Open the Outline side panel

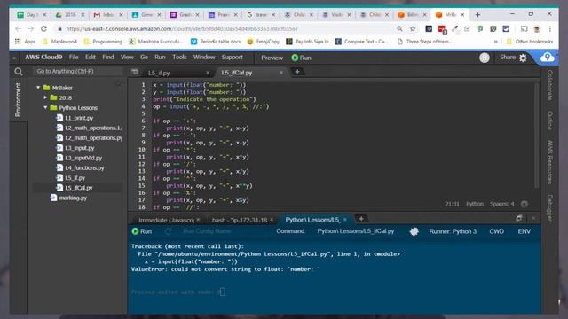(x=549, y=121)
